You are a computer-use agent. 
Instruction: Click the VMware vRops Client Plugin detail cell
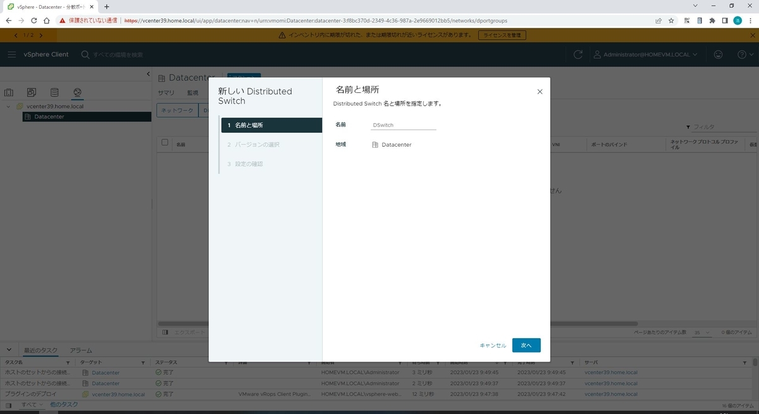(274, 394)
